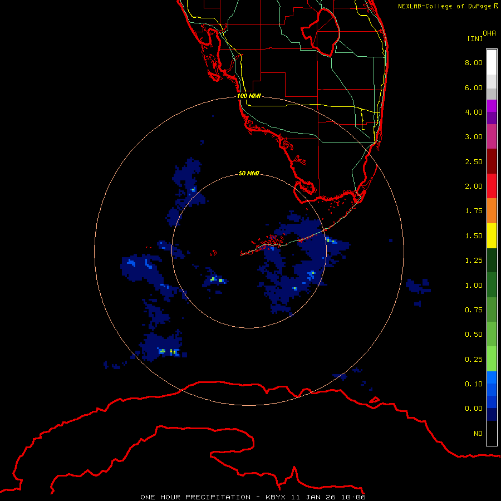Click the 0.25 legend value
The height and width of the screenshot is (501, 501).
tap(474, 360)
